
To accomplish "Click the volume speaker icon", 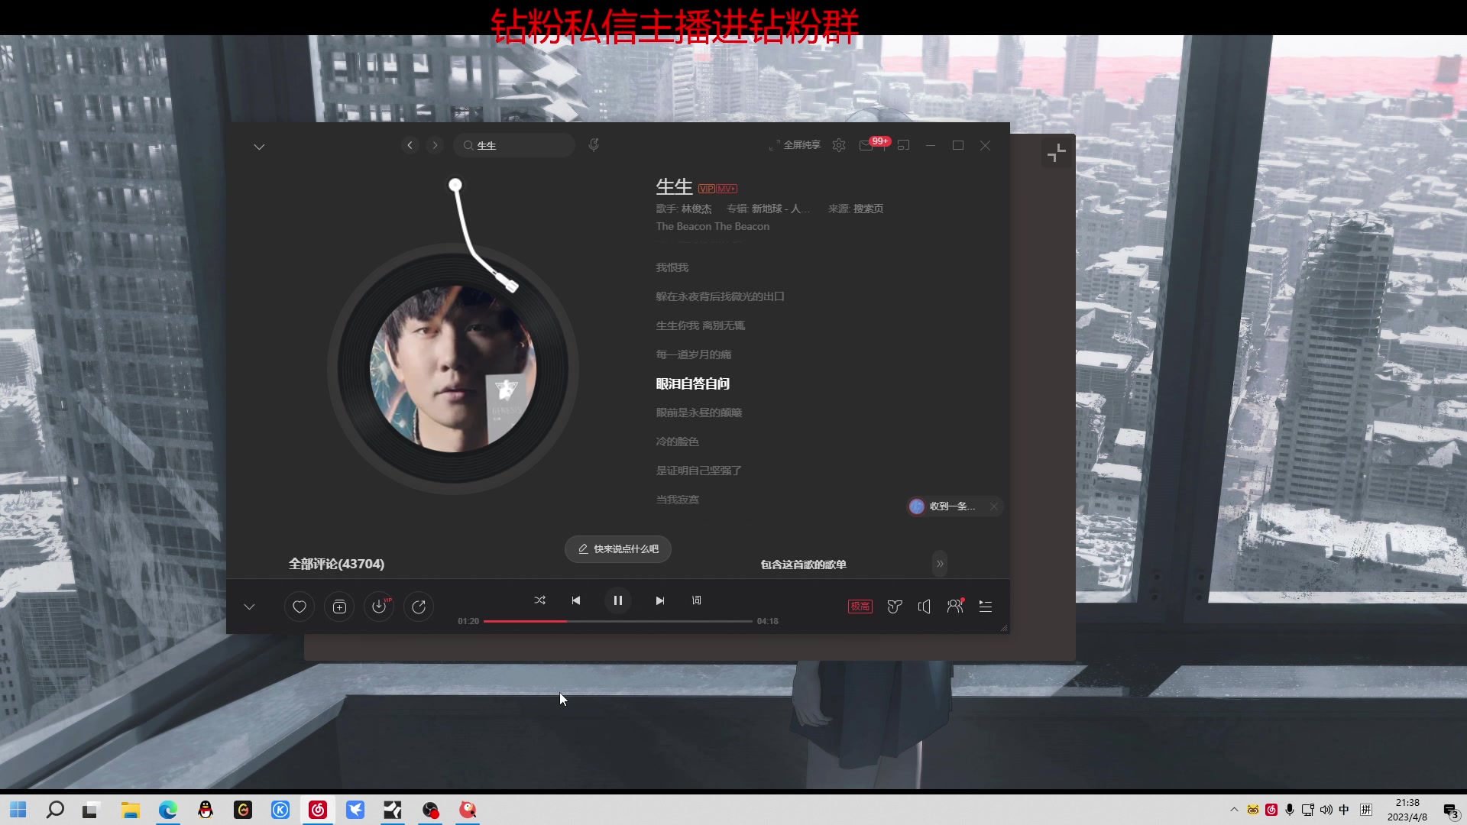I will (924, 606).
